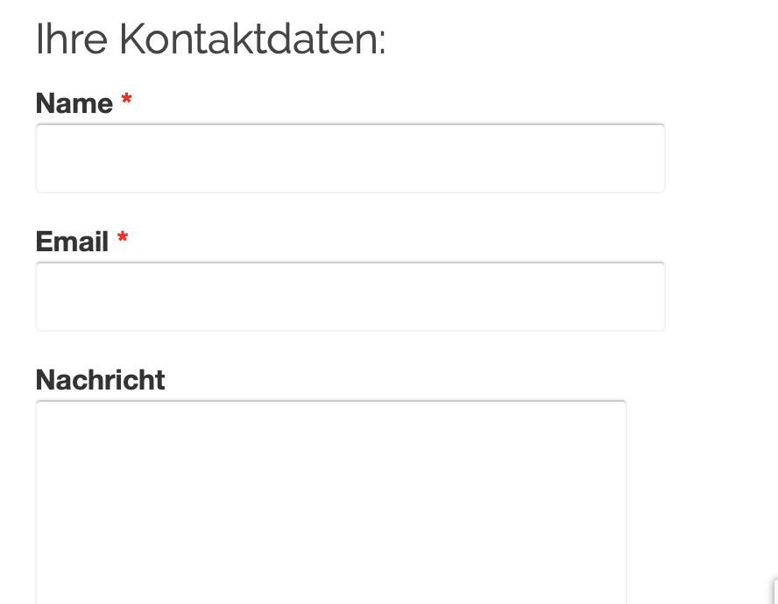The width and height of the screenshot is (778, 604).
Task: Click the "Email" field label
Action: (x=72, y=242)
